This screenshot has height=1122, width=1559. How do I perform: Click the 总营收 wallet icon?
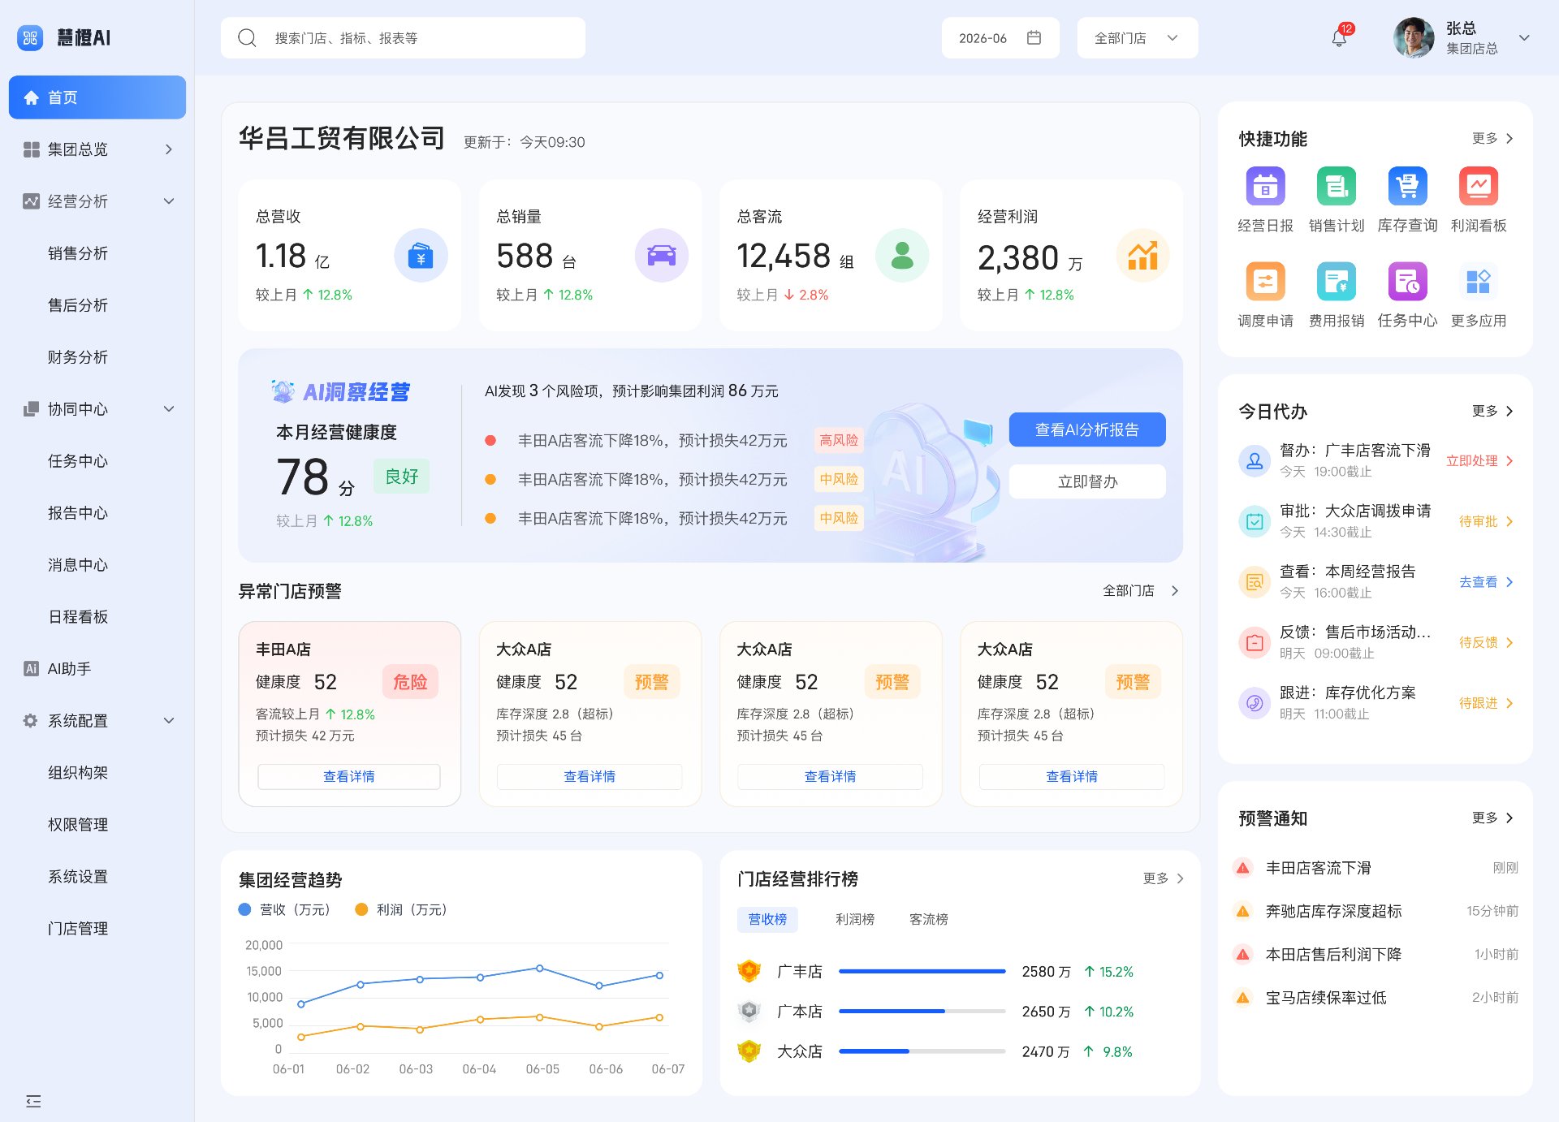421,256
